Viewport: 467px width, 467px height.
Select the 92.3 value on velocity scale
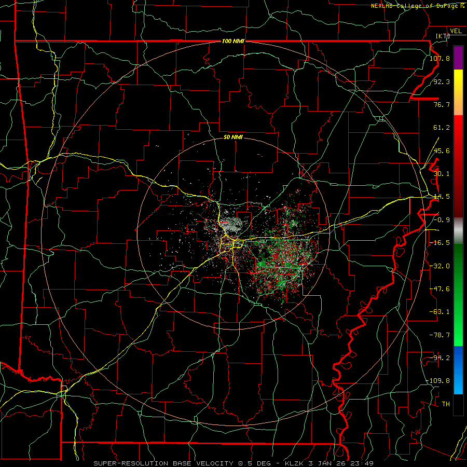(x=442, y=81)
